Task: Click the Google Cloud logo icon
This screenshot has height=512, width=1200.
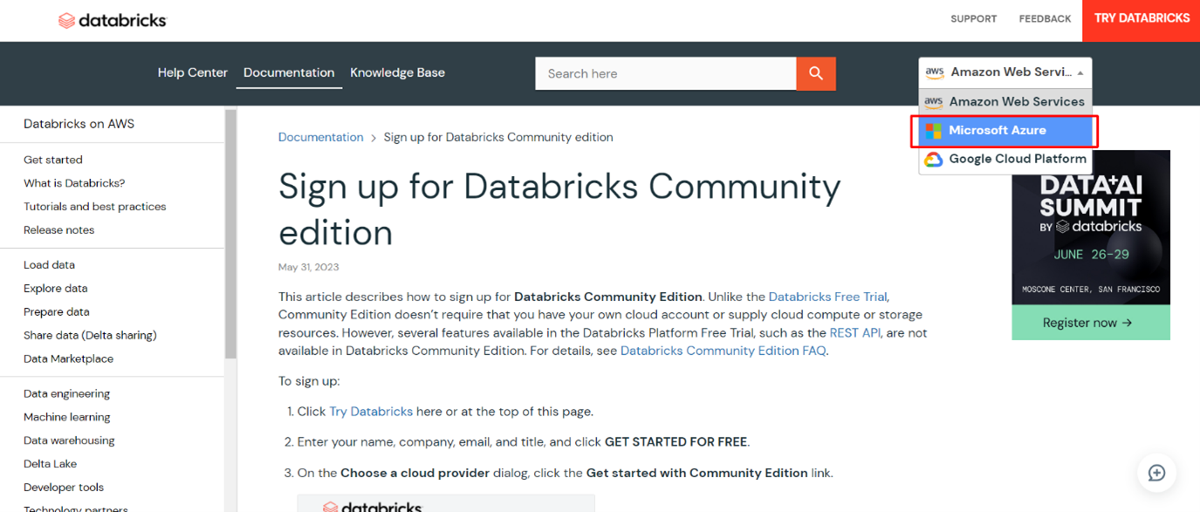Action: (x=934, y=160)
